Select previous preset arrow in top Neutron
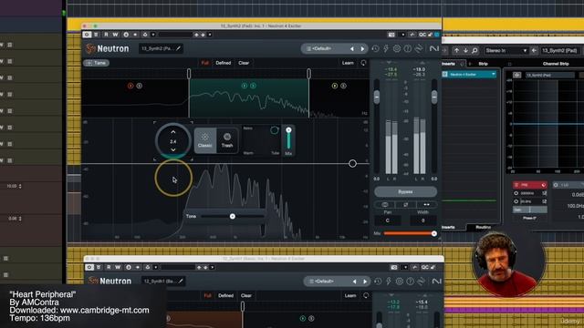 352,48
